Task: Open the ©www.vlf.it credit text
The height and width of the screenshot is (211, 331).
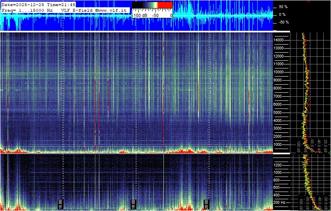Action: click(x=111, y=10)
